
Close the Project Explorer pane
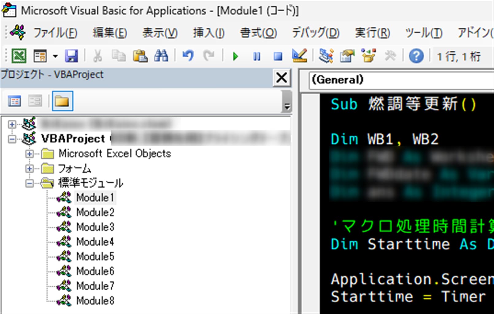pyautogui.click(x=281, y=78)
